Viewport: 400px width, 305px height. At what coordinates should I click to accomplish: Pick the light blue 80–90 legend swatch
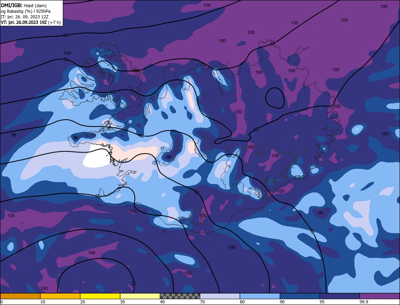point(260,296)
